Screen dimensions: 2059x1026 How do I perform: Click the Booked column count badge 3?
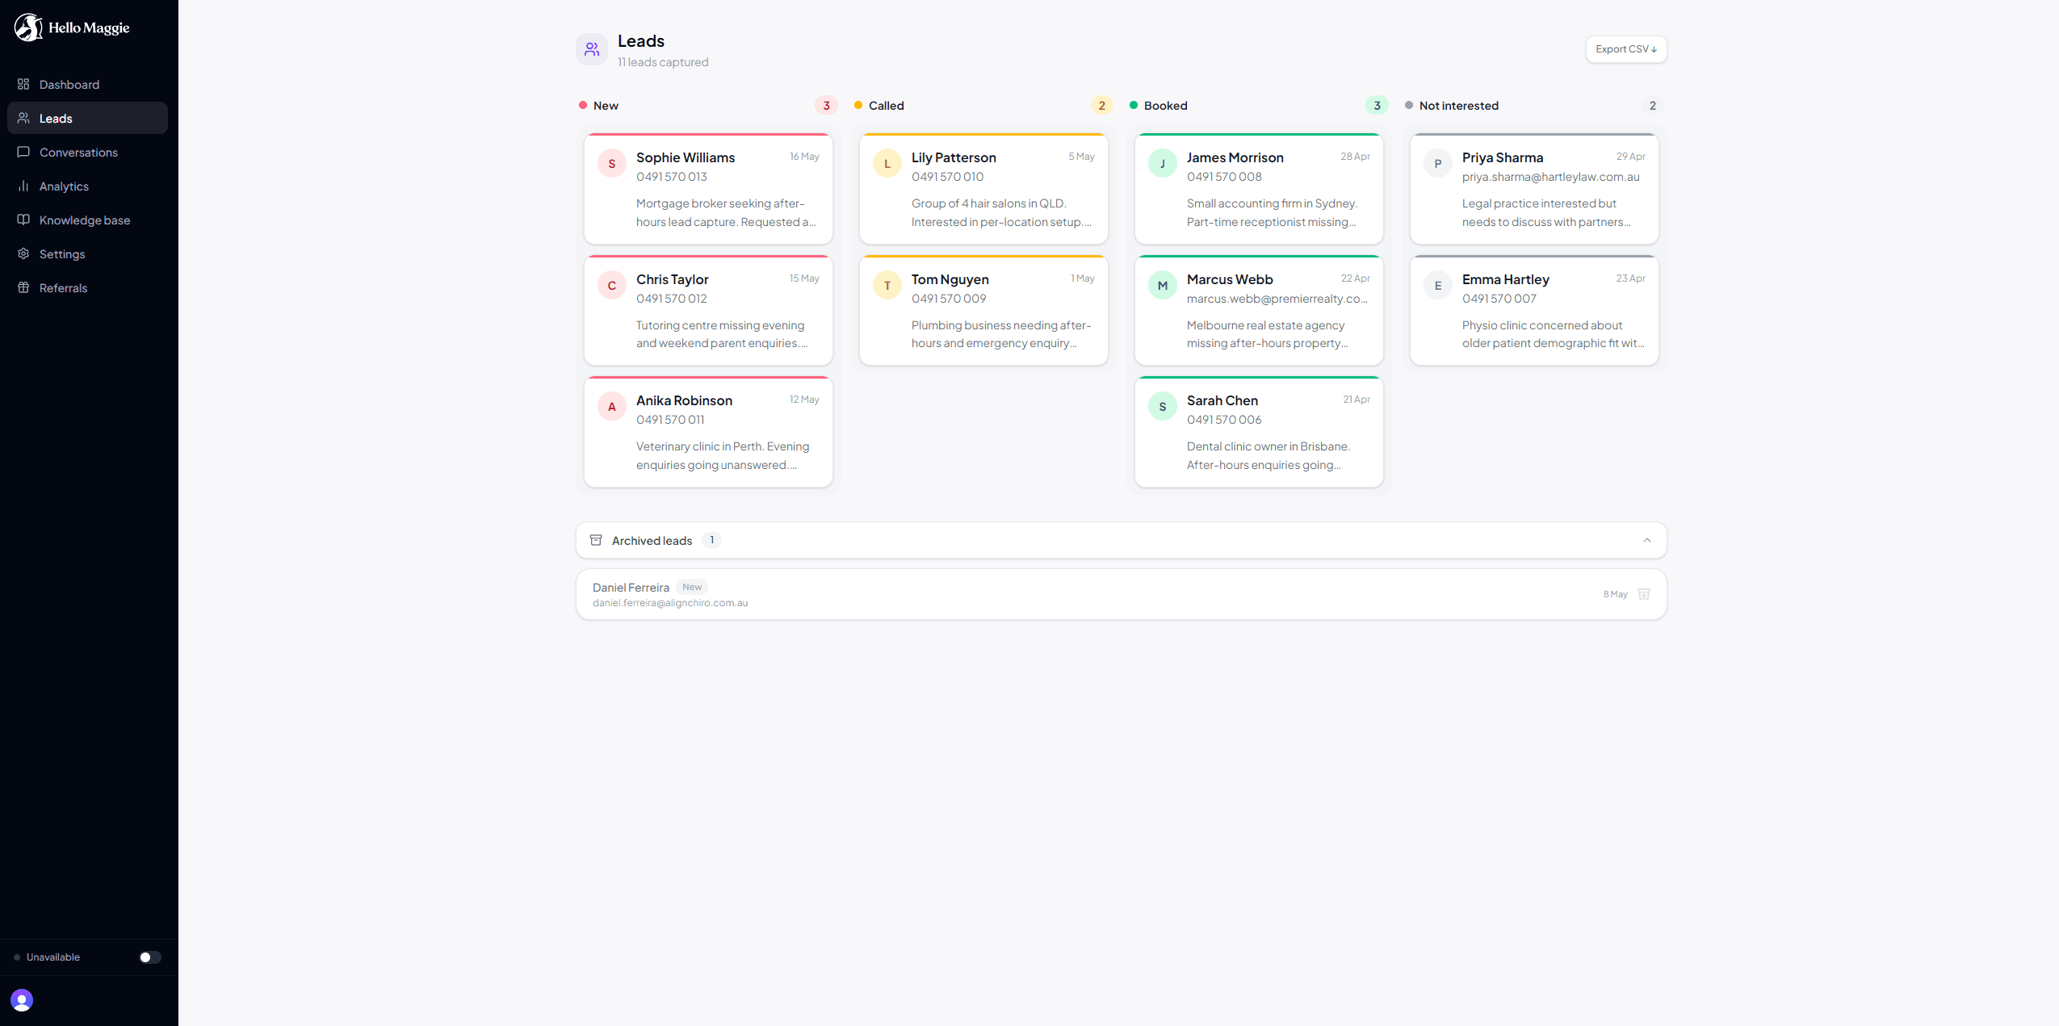click(1377, 106)
